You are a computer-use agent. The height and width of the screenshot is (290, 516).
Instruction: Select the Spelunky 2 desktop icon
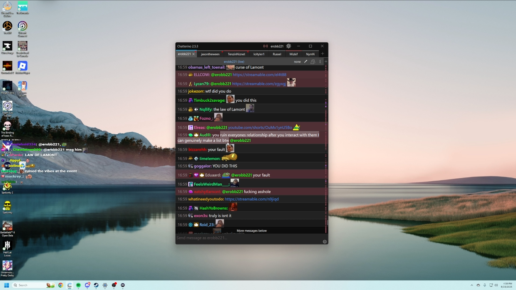(x=7, y=188)
